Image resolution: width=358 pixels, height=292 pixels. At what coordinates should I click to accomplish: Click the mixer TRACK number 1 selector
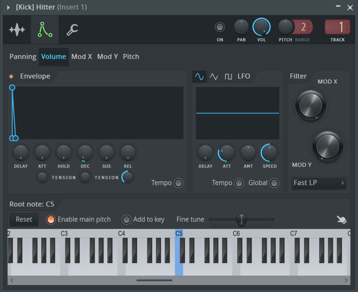point(337,27)
